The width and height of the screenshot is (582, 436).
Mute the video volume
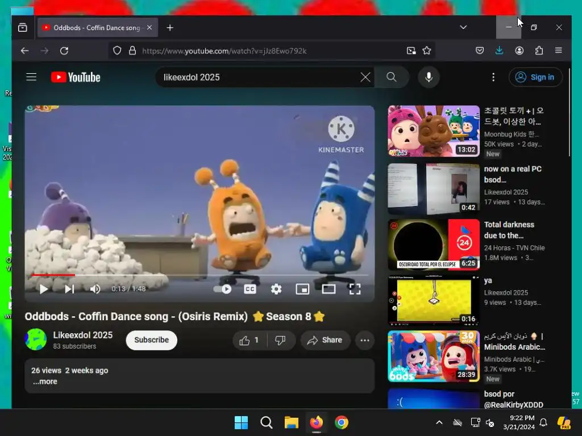coord(95,289)
